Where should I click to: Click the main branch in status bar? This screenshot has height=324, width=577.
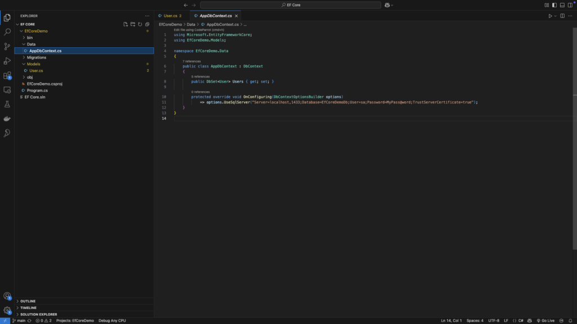point(19,321)
